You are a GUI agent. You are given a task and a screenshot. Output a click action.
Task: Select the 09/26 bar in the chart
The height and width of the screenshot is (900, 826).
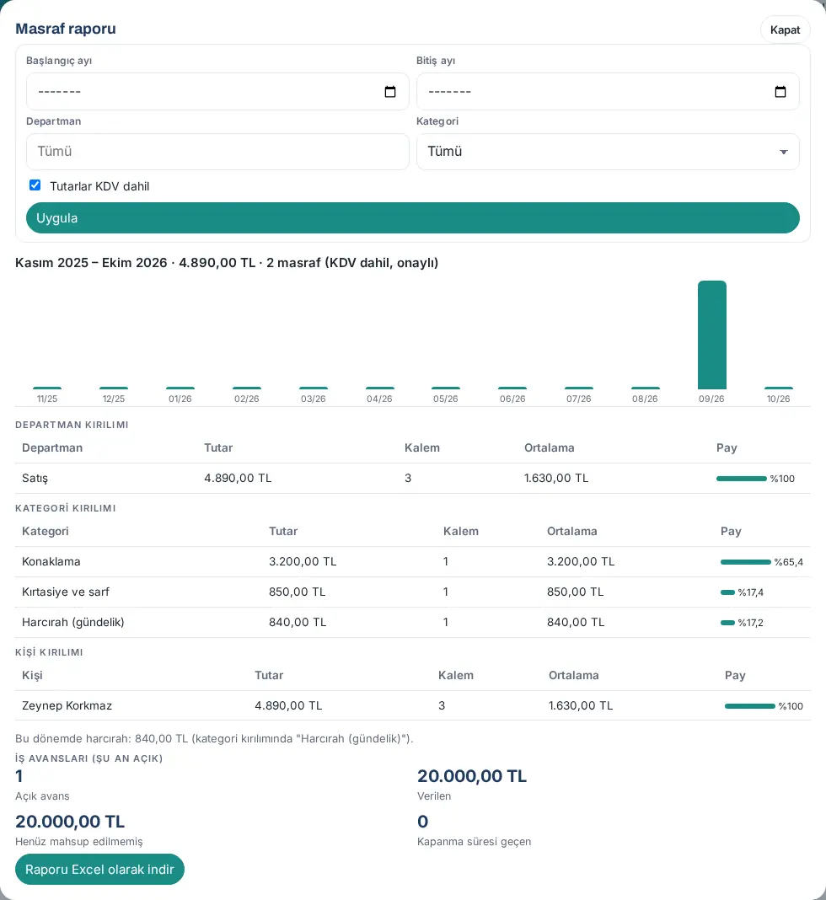711,335
